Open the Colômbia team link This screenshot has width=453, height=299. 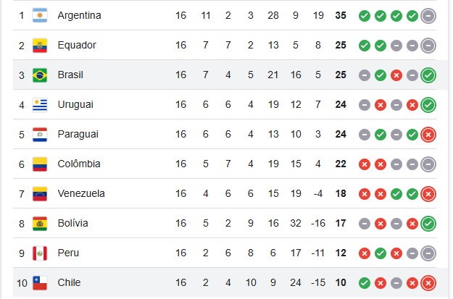click(x=79, y=164)
